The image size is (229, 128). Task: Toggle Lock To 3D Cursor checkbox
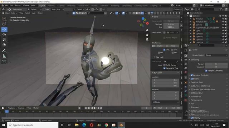165,65
